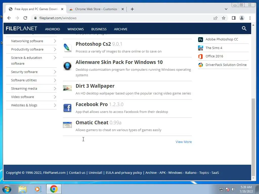Click the browser forward arrow
The height and width of the screenshot is (194, 259).
click(x=17, y=18)
